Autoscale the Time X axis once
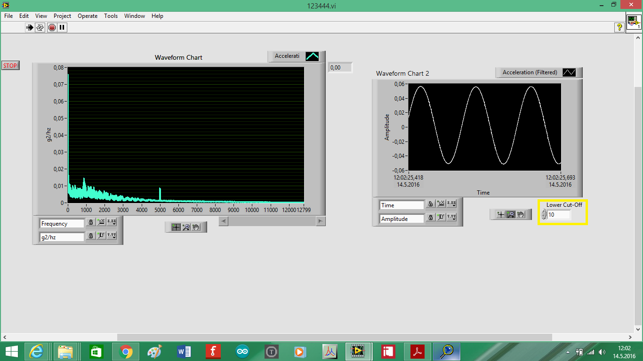The width and height of the screenshot is (643, 361). click(441, 204)
